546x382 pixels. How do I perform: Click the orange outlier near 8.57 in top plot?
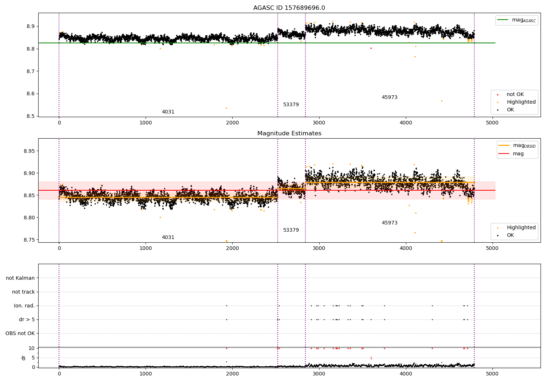(x=442, y=101)
